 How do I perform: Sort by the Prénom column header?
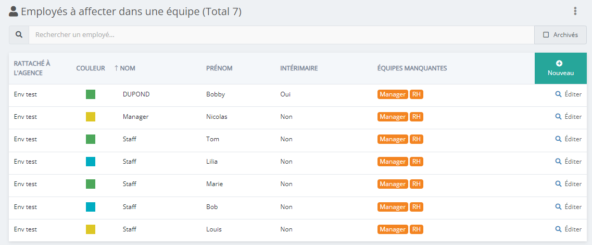tap(219, 68)
